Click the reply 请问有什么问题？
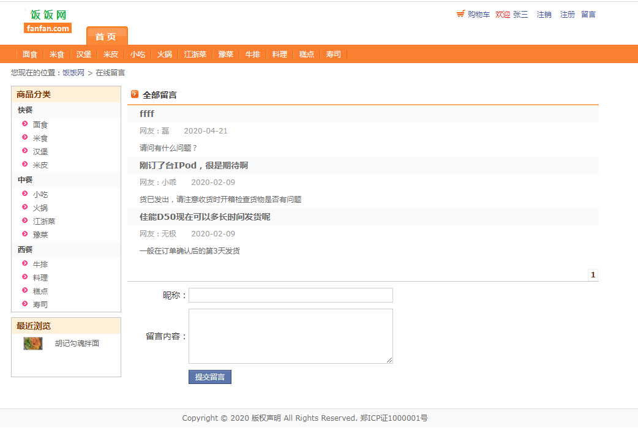The image size is (638, 444). [168, 148]
